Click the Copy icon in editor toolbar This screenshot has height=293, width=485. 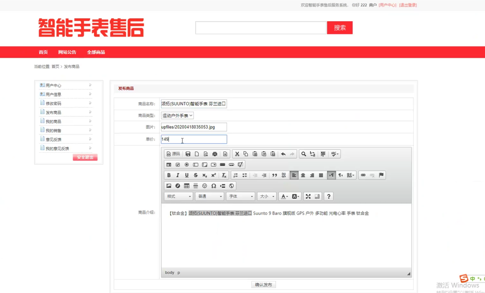246,154
